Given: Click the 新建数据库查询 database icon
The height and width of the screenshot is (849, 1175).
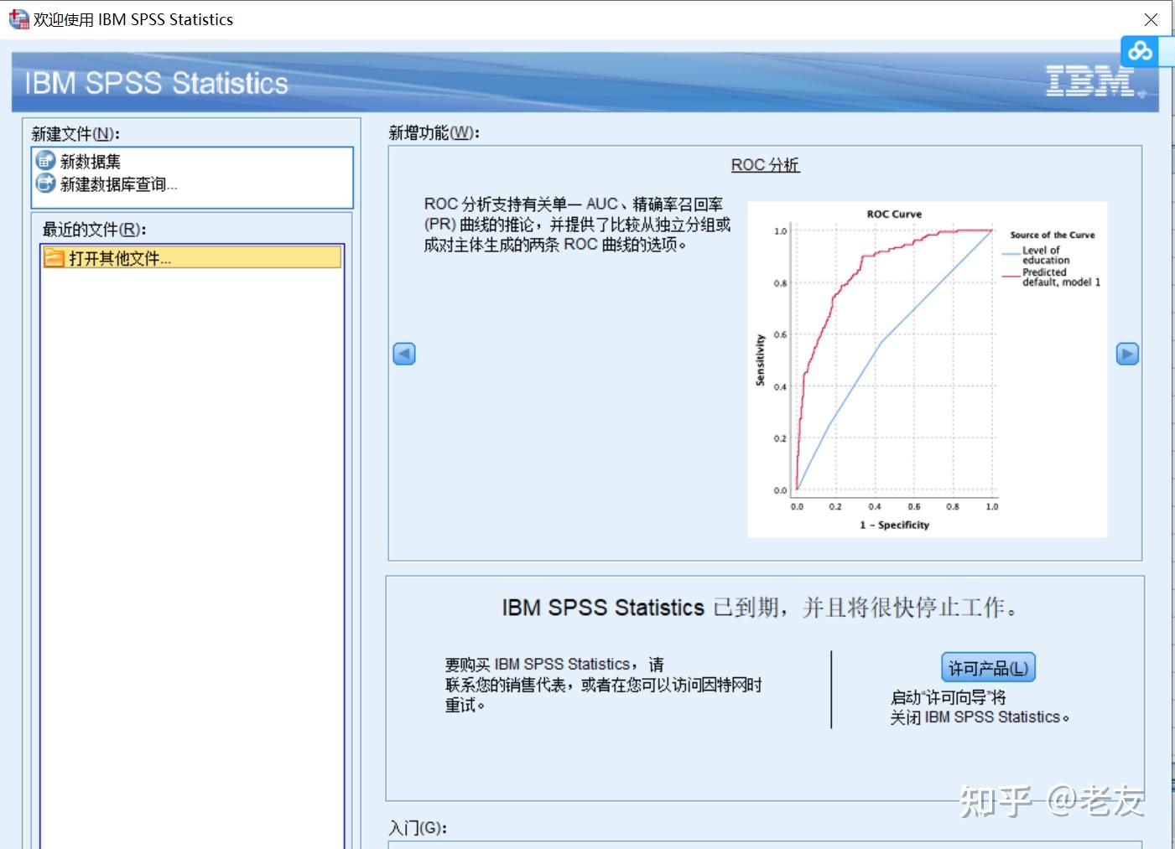Looking at the screenshot, I should click(x=44, y=184).
